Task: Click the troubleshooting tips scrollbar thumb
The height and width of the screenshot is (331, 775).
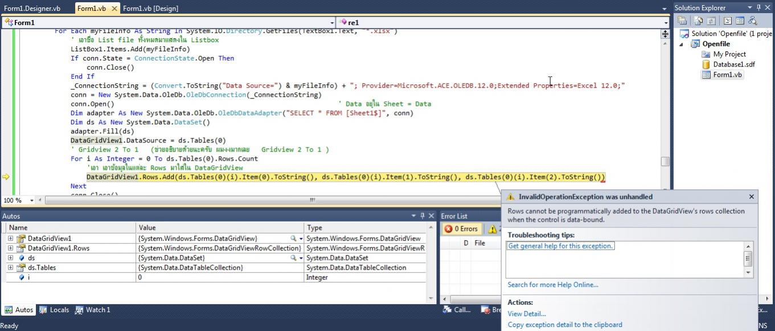Action: [748, 259]
